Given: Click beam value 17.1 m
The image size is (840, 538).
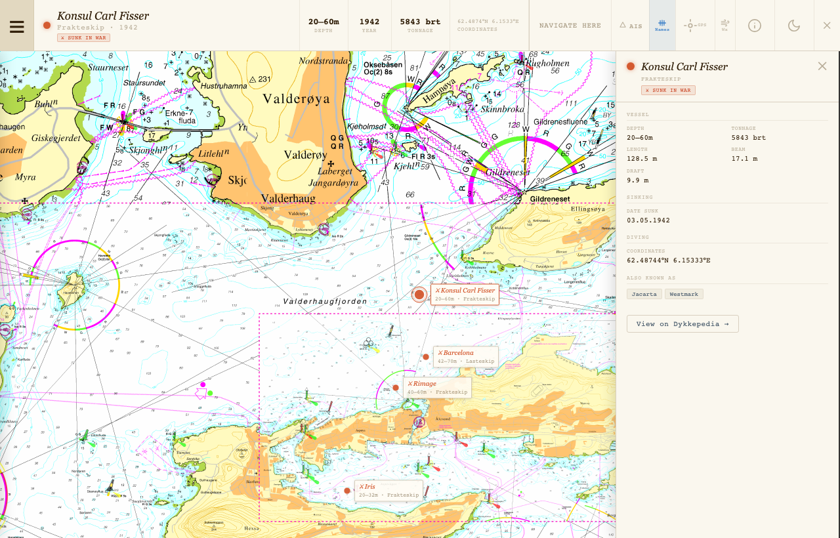Looking at the screenshot, I should pyautogui.click(x=744, y=159).
